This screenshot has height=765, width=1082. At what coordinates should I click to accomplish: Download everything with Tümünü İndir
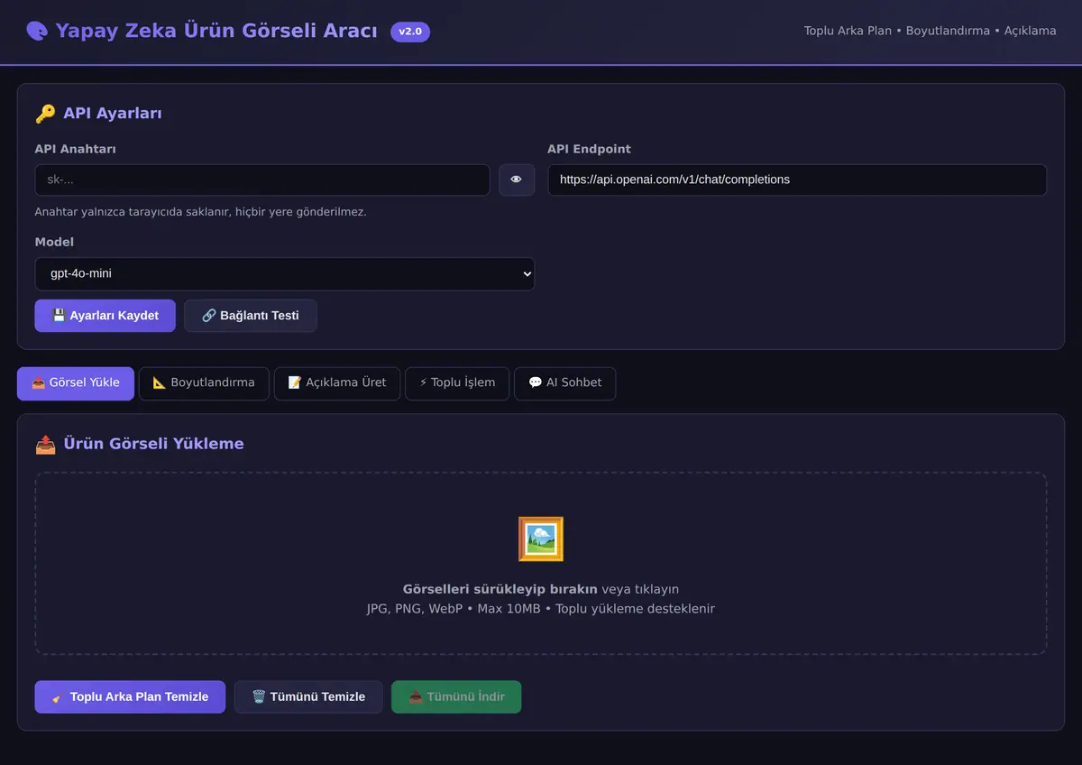[456, 696]
